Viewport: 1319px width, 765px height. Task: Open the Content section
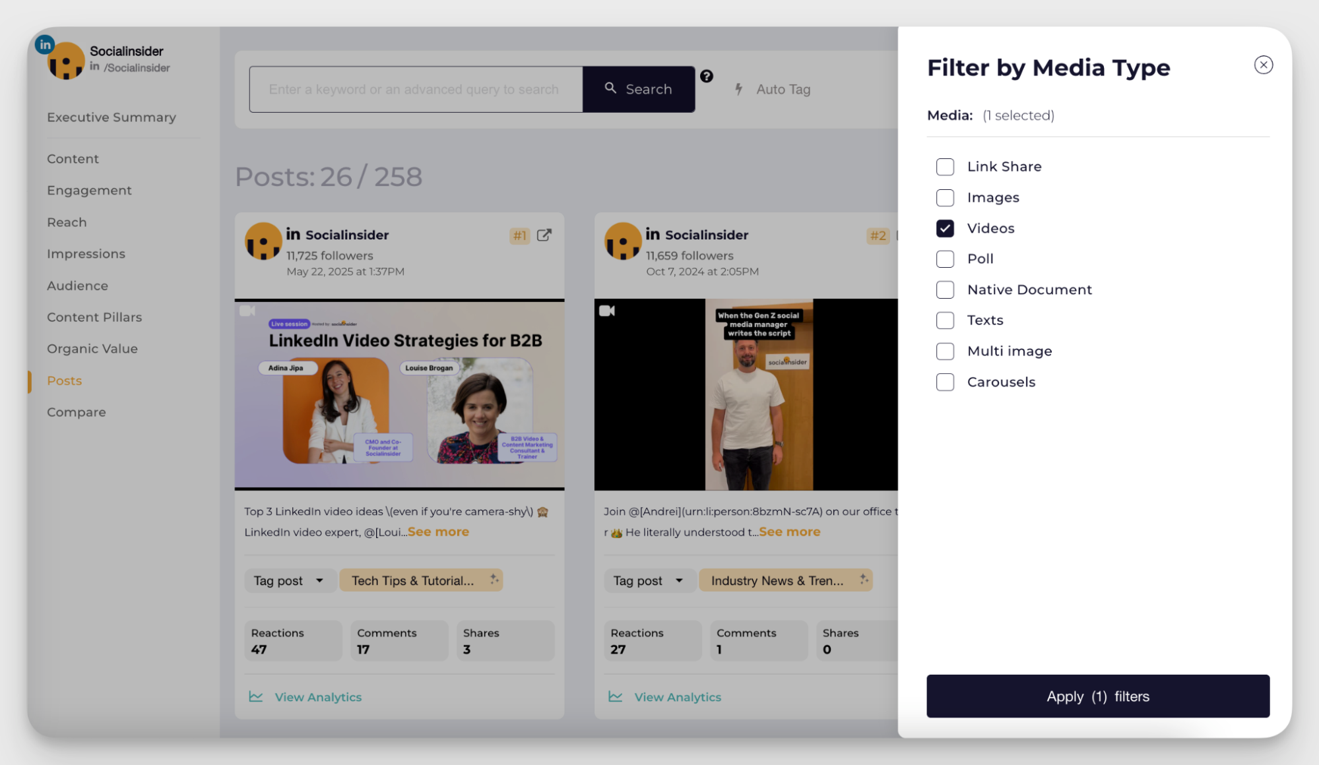[73, 159]
